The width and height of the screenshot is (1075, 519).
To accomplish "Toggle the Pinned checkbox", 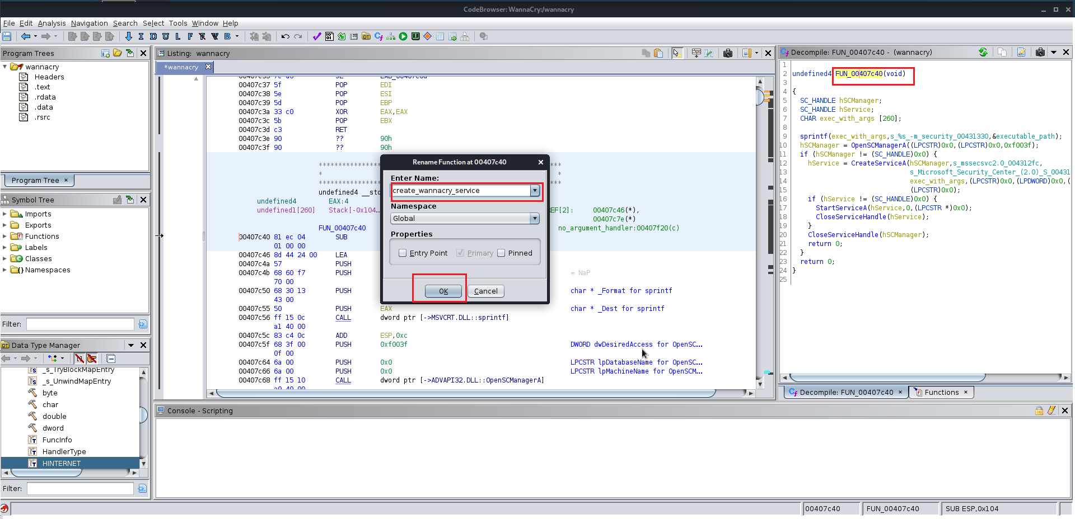I will coord(501,253).
